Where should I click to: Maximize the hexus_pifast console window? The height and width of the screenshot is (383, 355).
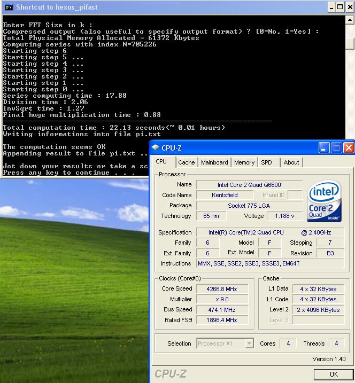340,7
